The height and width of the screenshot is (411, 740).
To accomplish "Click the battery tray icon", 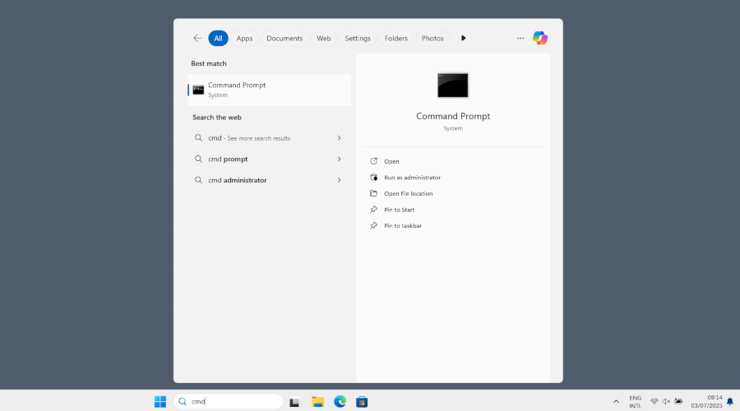I will pyautogui.click(x=678, y=402).
